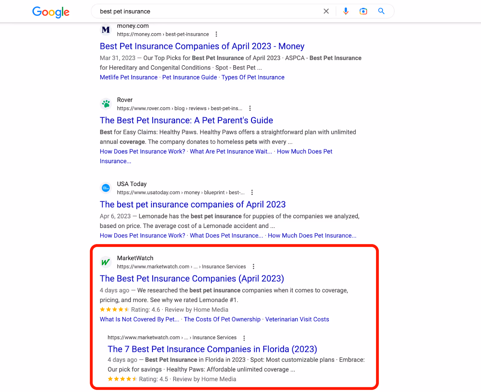
Task: Open What Are Pet Insurance Wait... sitelink
Action: (231, 151)
